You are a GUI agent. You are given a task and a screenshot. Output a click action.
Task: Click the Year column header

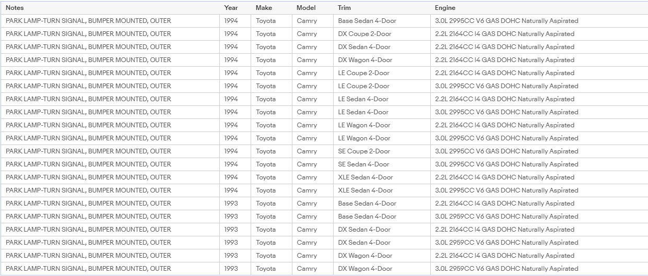tap(235, 8)
